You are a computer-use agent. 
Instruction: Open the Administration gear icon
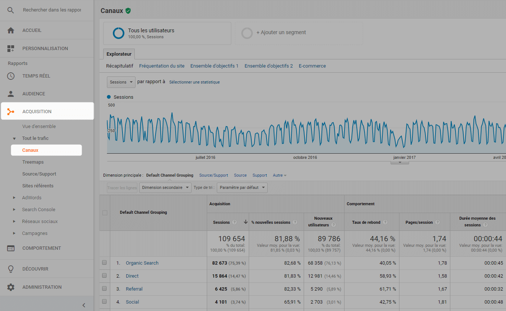11,287
